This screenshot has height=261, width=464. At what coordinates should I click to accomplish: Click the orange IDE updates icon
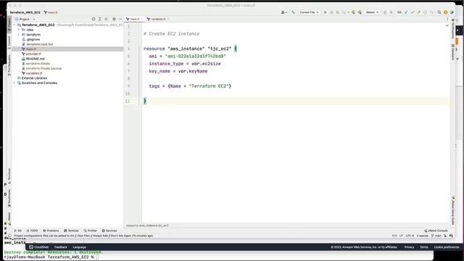tap(445, 12)
